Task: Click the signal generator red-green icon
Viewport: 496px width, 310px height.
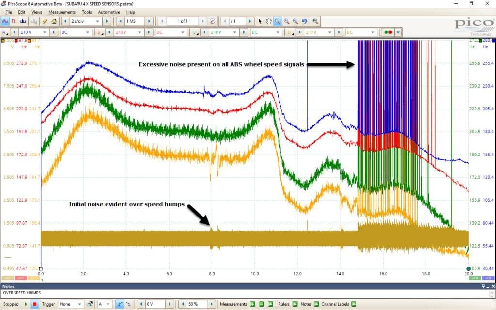Action: tap(388, 32)
